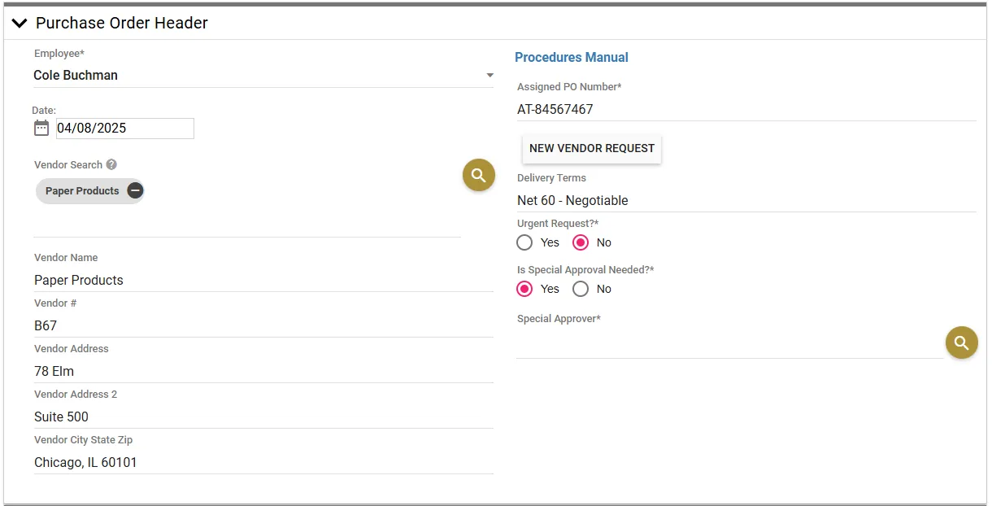992x506 pixels.
Task: Select No for Special Approval Needed
Action: (581, 289)
